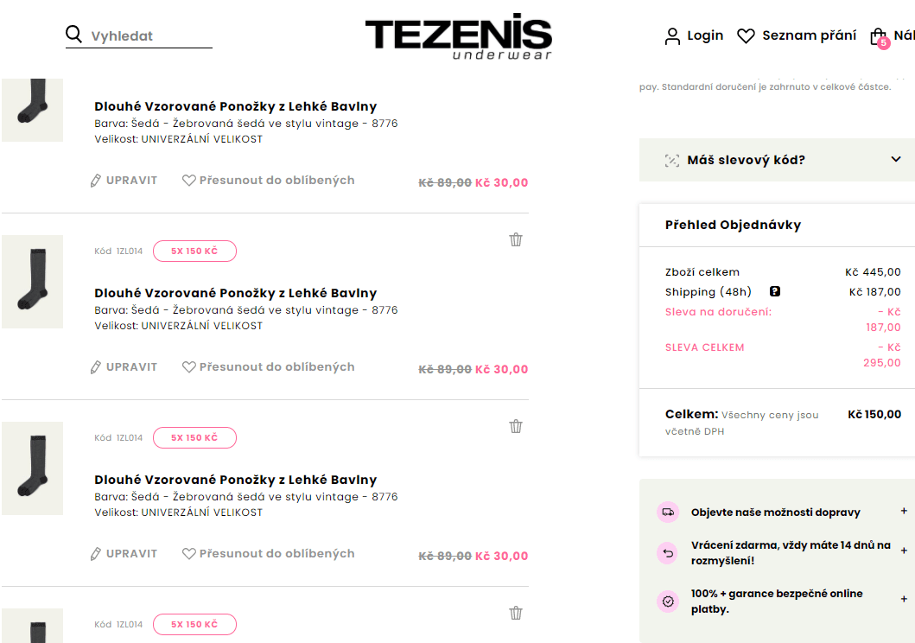915x643 pixels.
Task: Open the Tezenis logo homepage link
Action: (x=459, y=36)
